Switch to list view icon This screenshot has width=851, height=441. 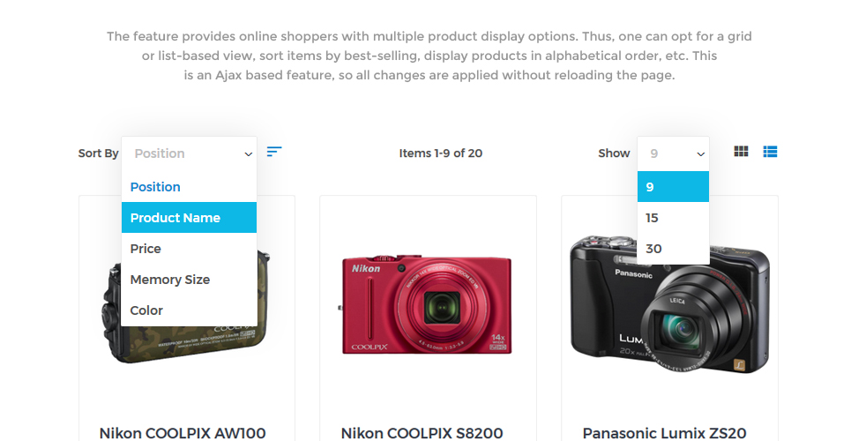click(x=770, y=152)
